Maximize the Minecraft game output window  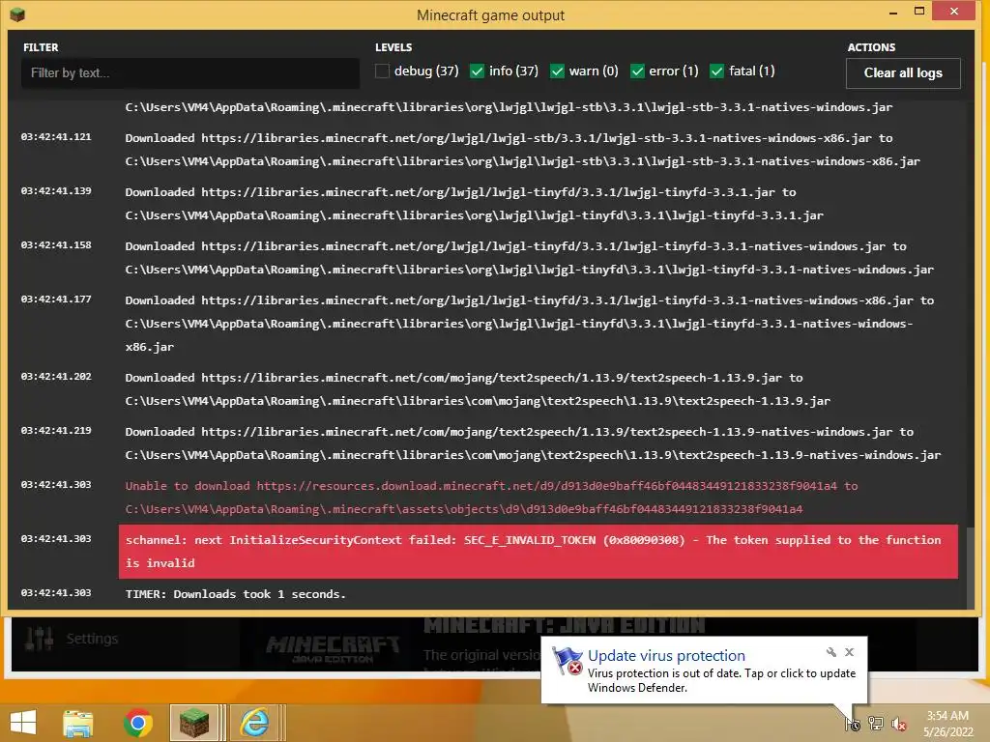(919, 12)
